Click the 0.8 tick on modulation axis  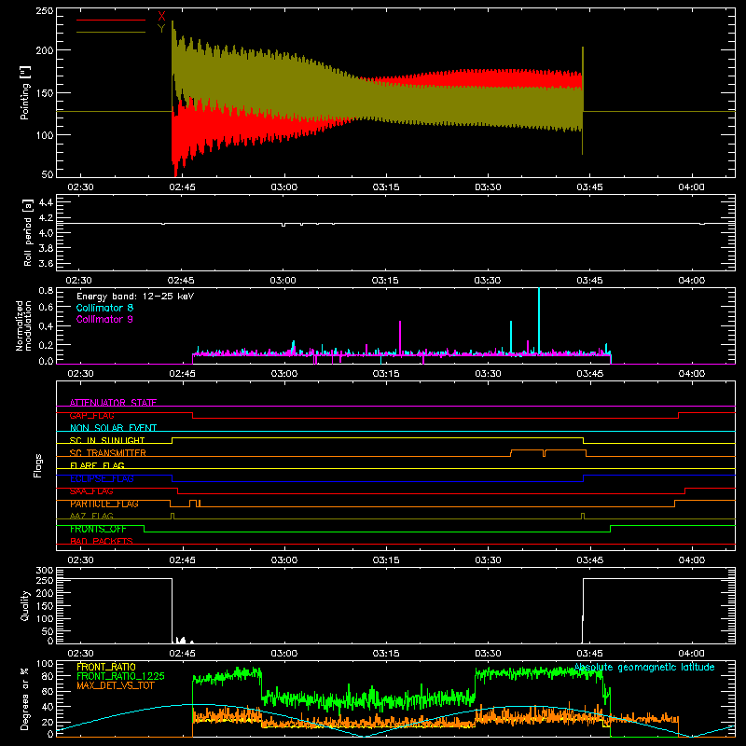(46, 290)
